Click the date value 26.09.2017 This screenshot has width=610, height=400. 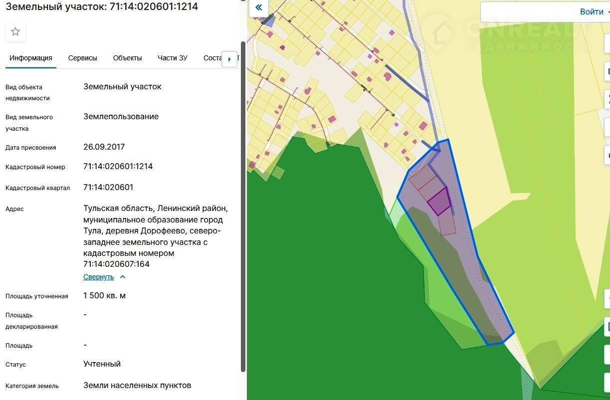pos(104,147)
